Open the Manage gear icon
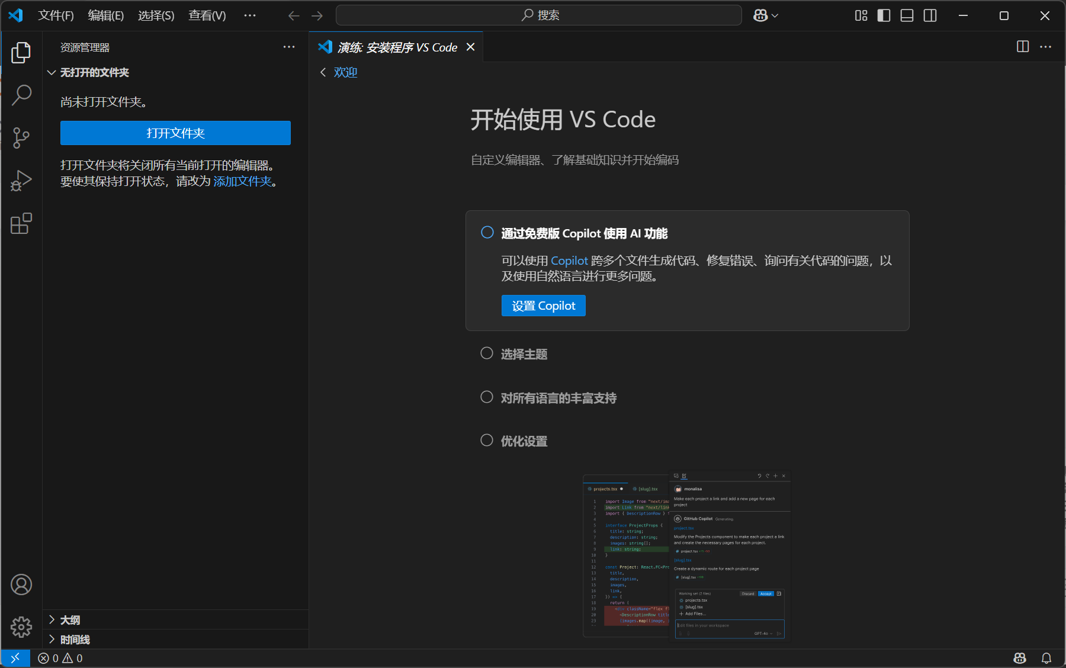This screenshot has width=1066, height=668. pyautogui.click(x=21, y=627)
